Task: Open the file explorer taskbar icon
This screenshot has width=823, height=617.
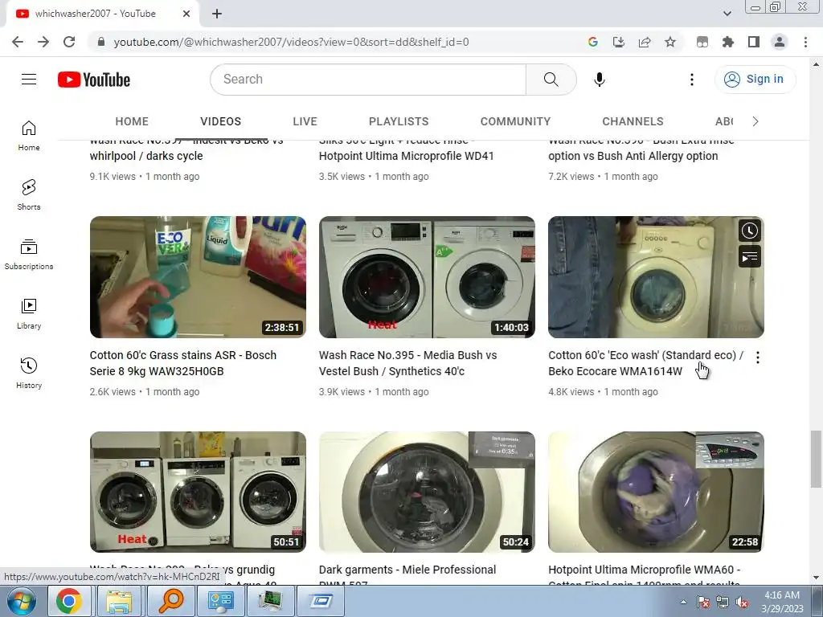Action: pos(119,601)
